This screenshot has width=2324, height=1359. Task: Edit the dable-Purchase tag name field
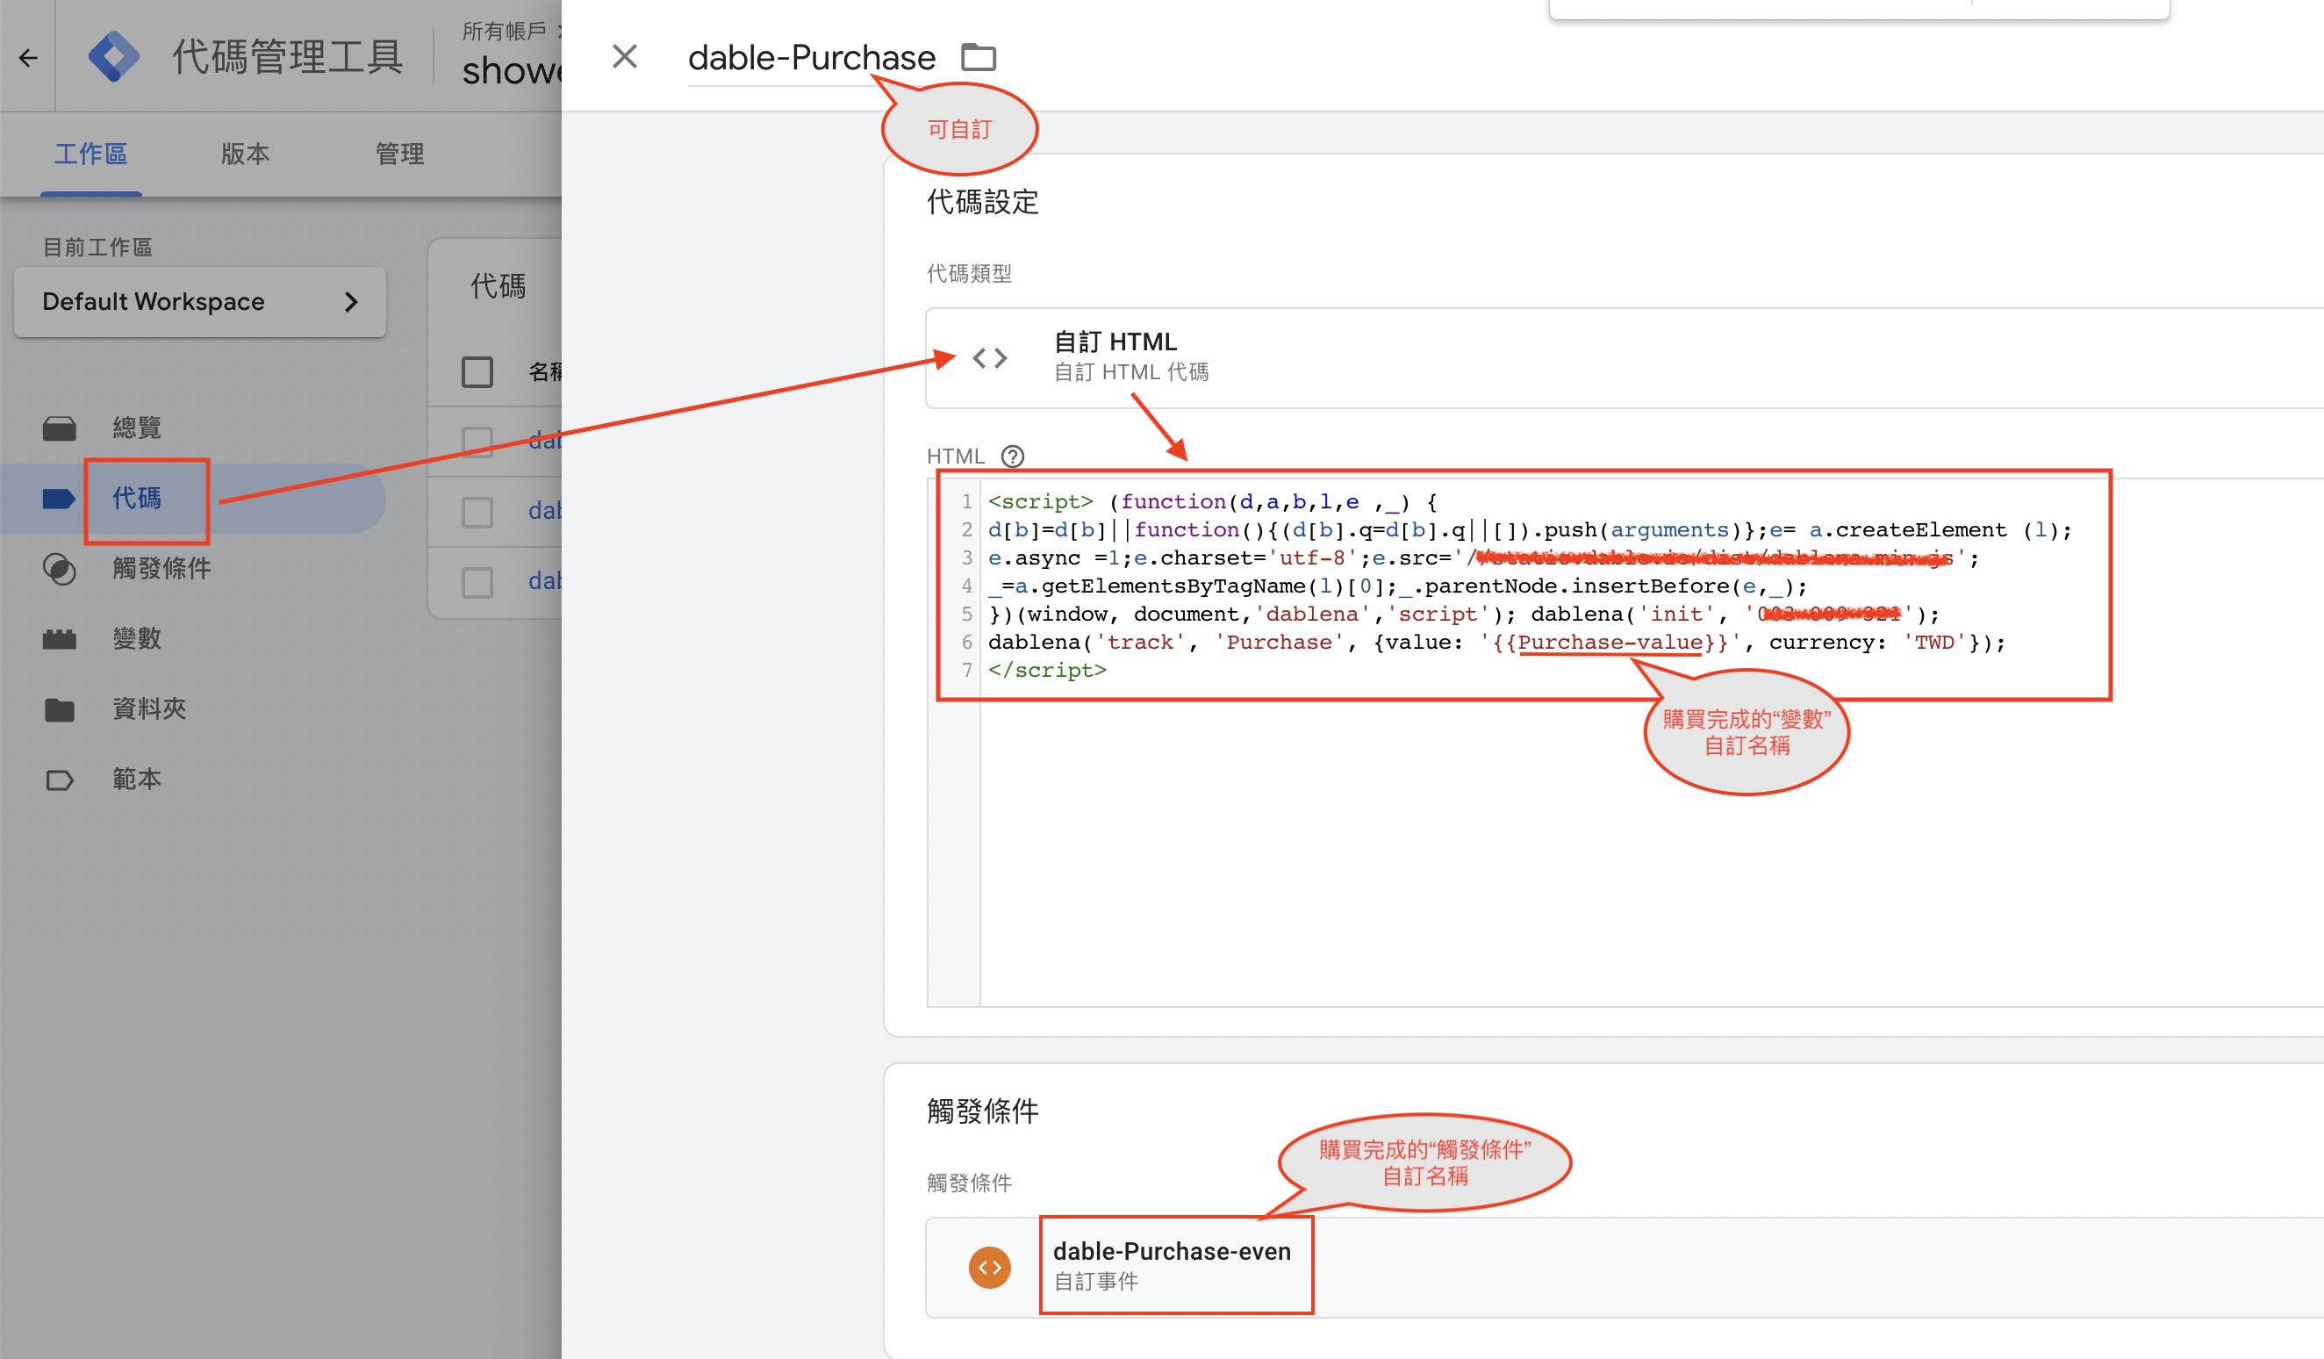pos(811,58)
